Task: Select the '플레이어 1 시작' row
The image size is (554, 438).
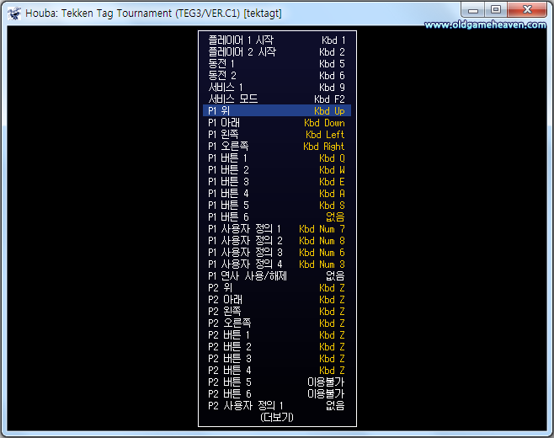Action: click(277, 40)
